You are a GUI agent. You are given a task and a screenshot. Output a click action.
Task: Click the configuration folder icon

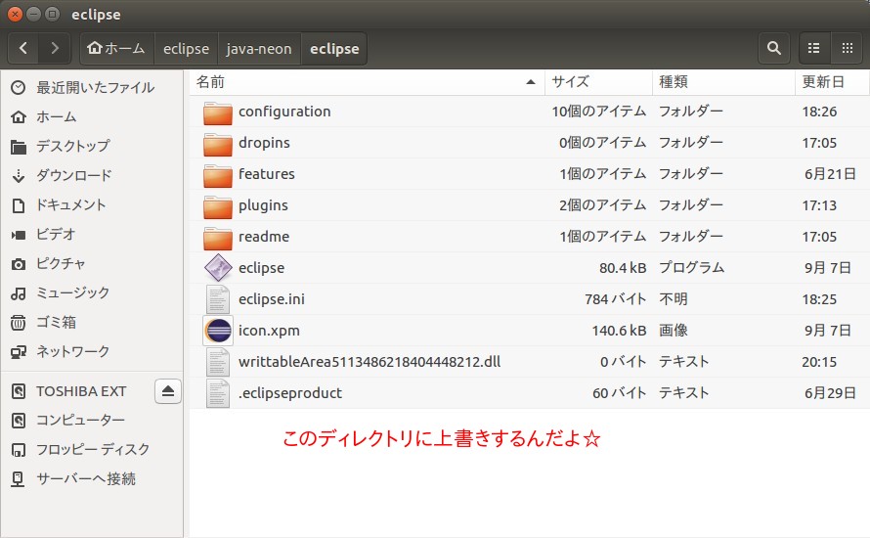(x=217, y=112)
